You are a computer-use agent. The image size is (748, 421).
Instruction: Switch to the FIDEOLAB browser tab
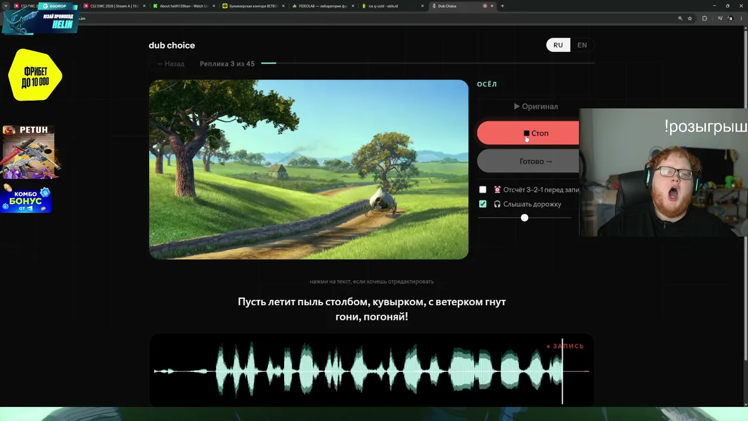[323, 6]
